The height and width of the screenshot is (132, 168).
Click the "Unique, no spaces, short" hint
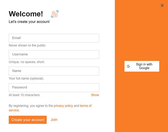[x=27, y=62]
